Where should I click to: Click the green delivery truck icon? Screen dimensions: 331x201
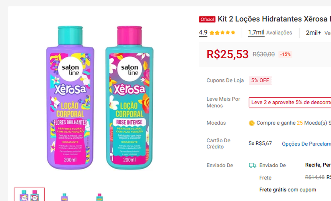click(x=253, y=165)
